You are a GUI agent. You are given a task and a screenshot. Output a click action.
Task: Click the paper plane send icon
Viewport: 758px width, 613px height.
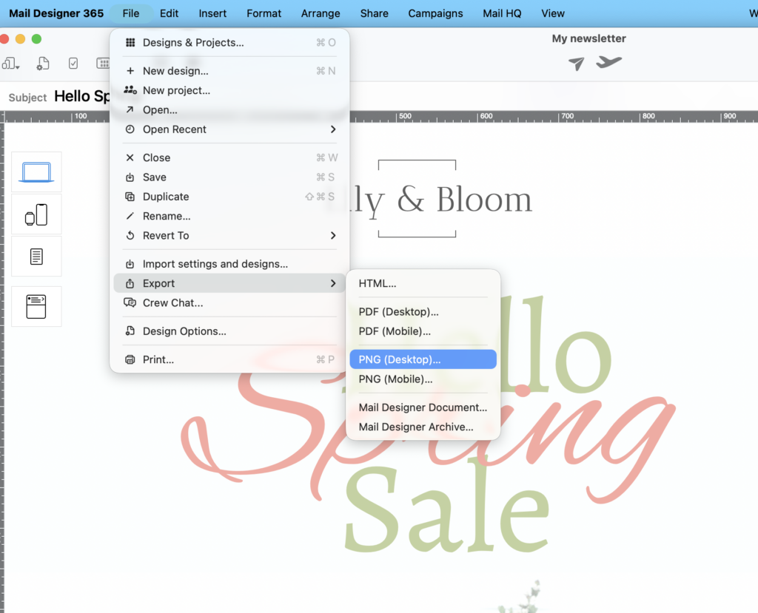pos(576,64)
